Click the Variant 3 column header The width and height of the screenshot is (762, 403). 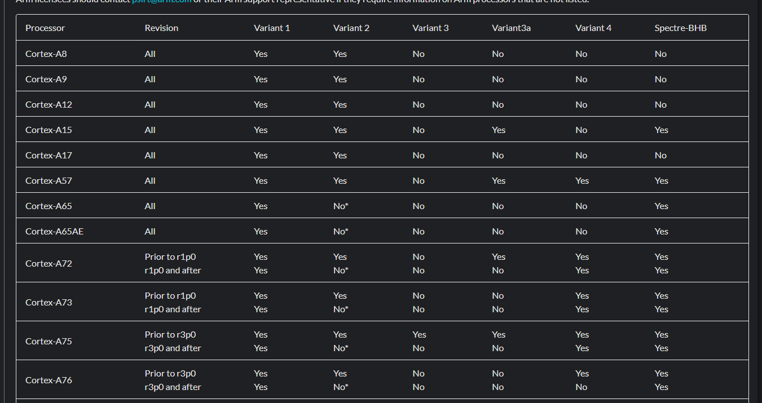(430, 28)
